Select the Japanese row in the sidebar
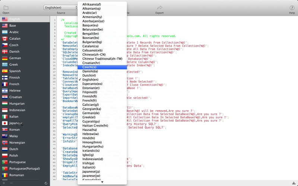 click(x=25, y=123)
